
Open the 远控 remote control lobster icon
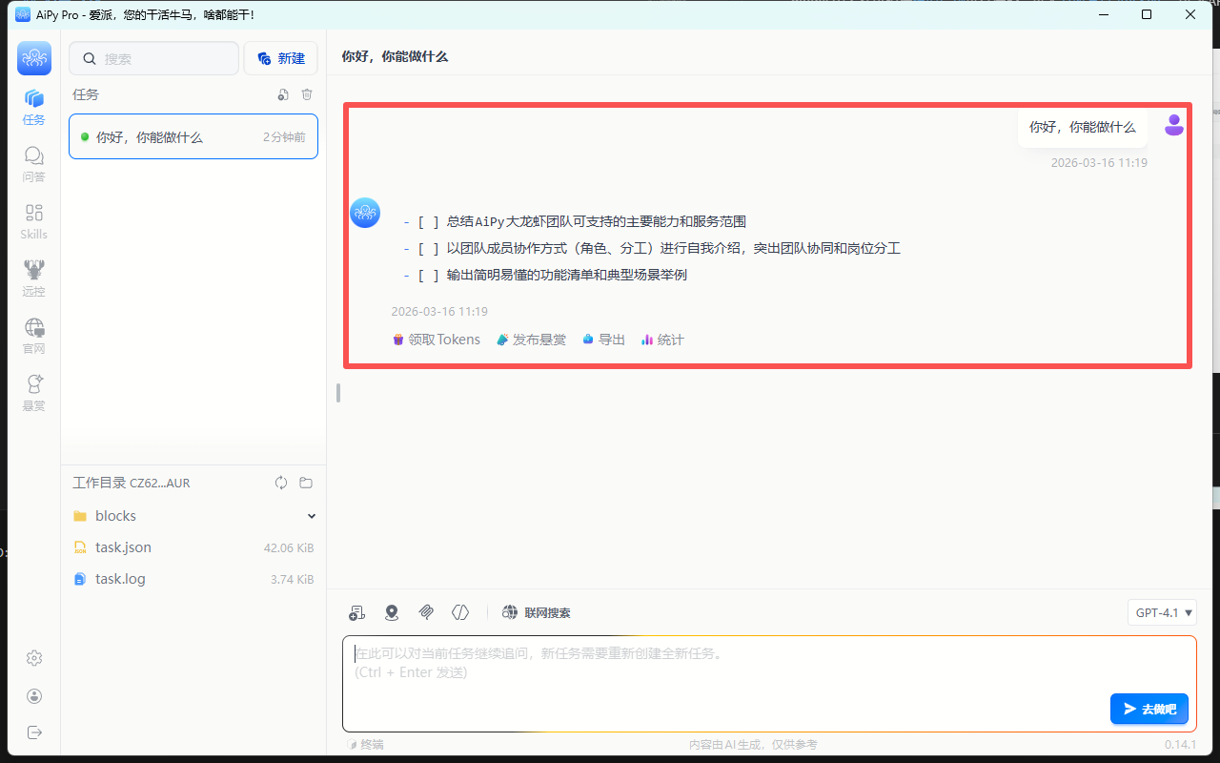coord(34,278)
